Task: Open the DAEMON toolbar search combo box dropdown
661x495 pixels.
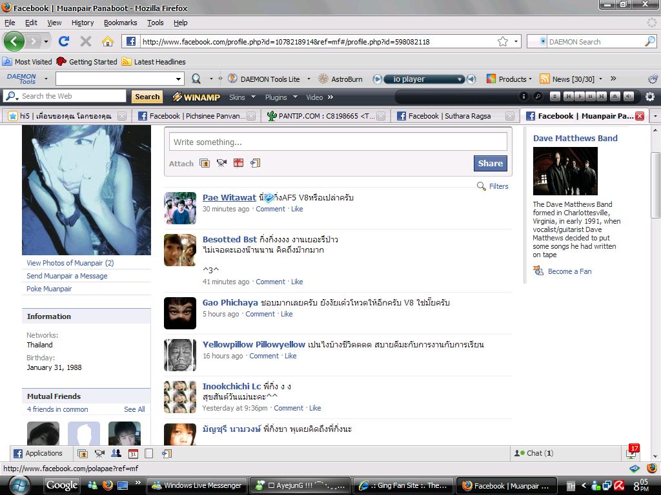Action: click(178, 79)
